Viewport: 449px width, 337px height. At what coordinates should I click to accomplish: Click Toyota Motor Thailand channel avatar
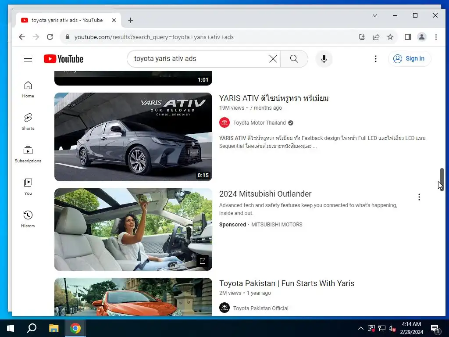(224, 123)
